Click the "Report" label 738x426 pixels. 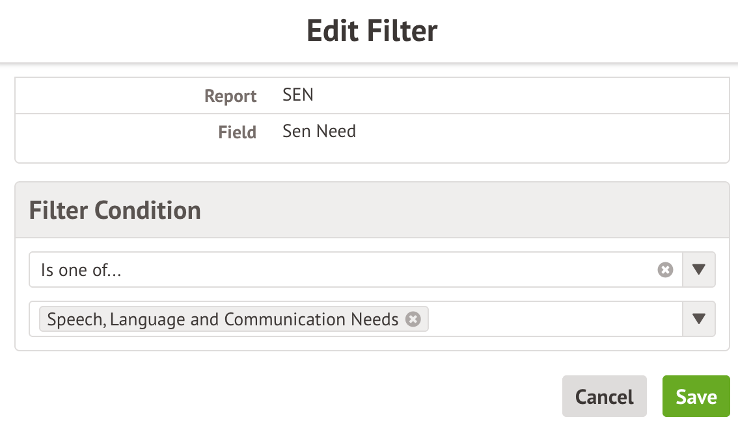tap(230, 96)
